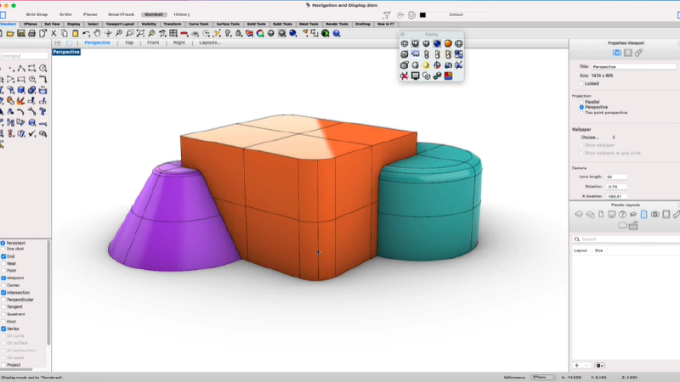Click the add layout plus button

point(577,365)
